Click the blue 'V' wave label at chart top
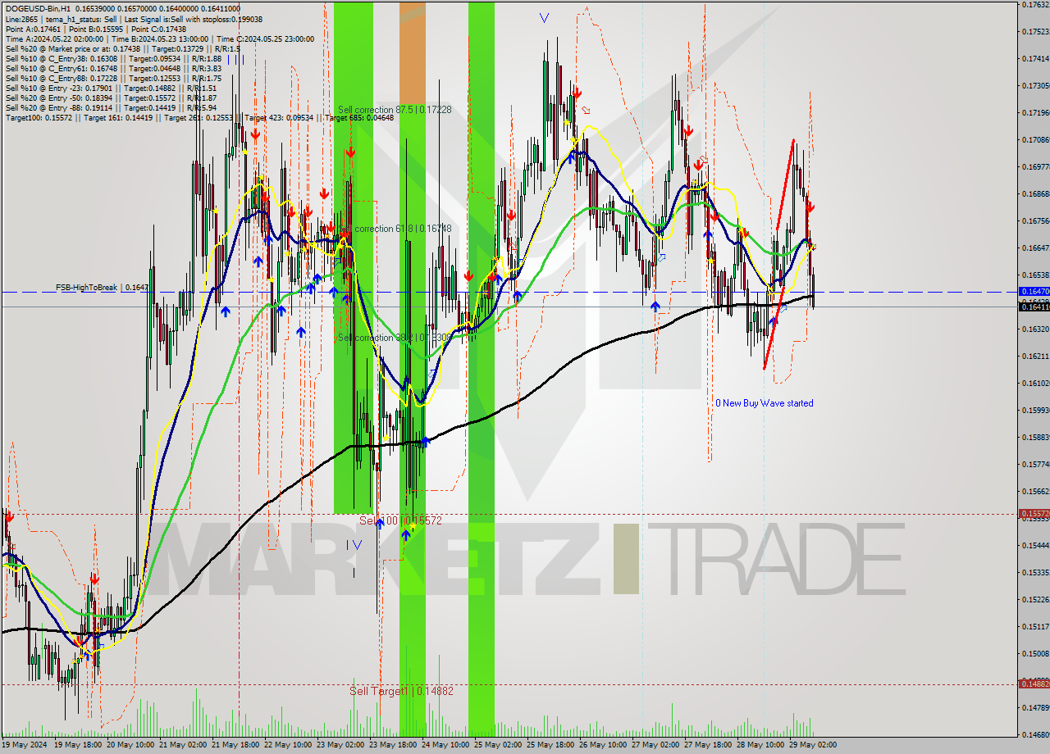The height and width of the screenshot is (754, 1050). click(546, 17)
